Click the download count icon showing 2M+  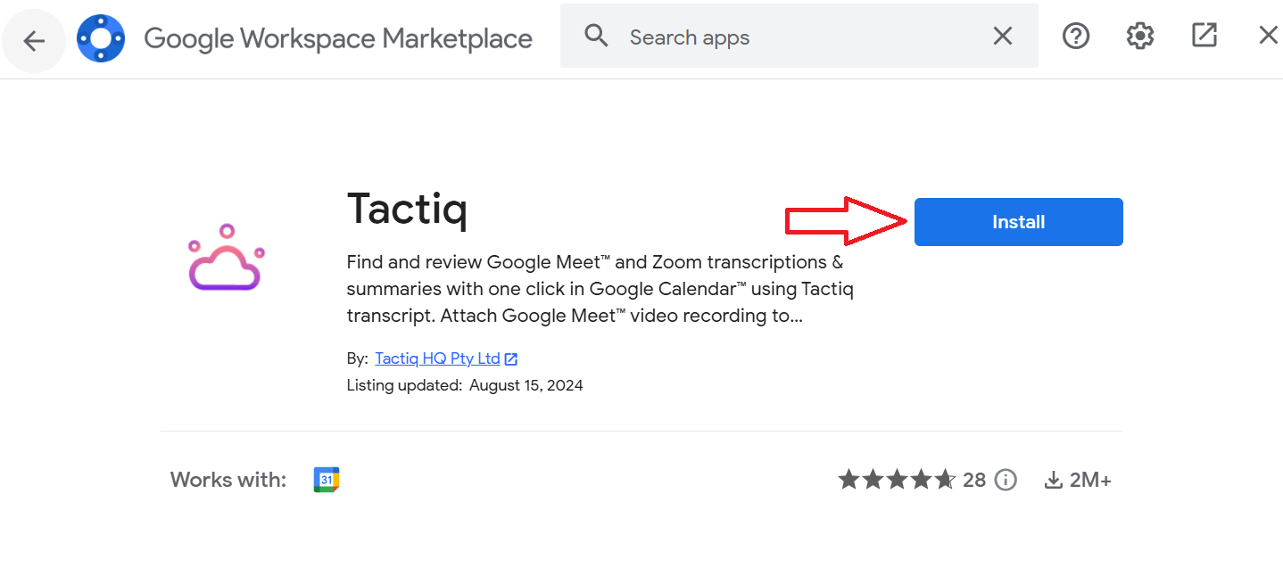(x=1054, y=479)
